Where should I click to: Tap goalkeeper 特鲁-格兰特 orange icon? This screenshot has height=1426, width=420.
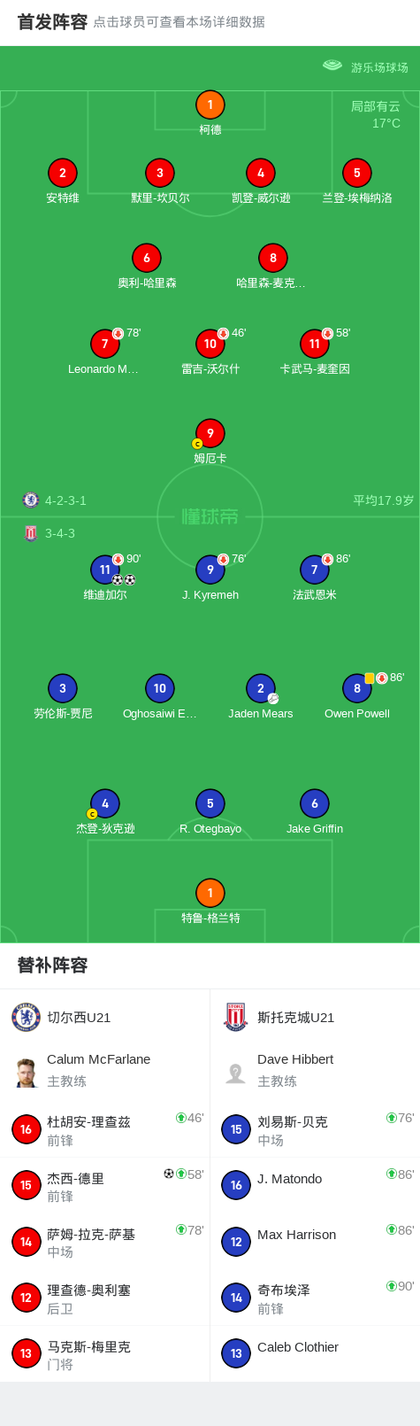point(210,893)
